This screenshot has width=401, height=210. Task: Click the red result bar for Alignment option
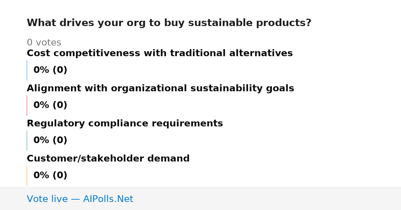point(27,105)
